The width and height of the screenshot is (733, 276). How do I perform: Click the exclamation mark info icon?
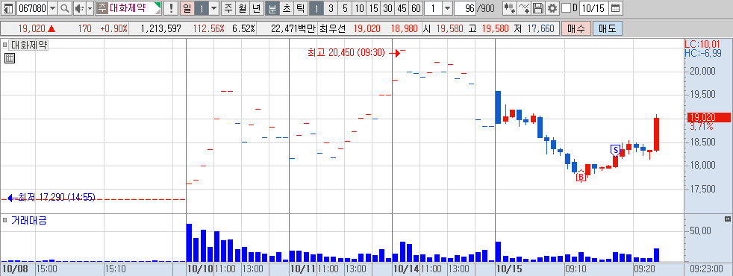[x=171, y=8]
